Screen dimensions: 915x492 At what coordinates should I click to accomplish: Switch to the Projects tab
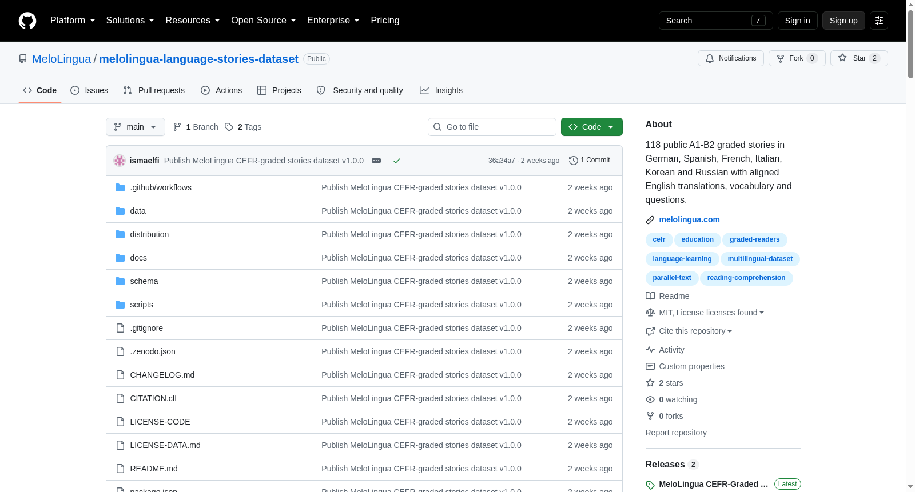point(279,90)
